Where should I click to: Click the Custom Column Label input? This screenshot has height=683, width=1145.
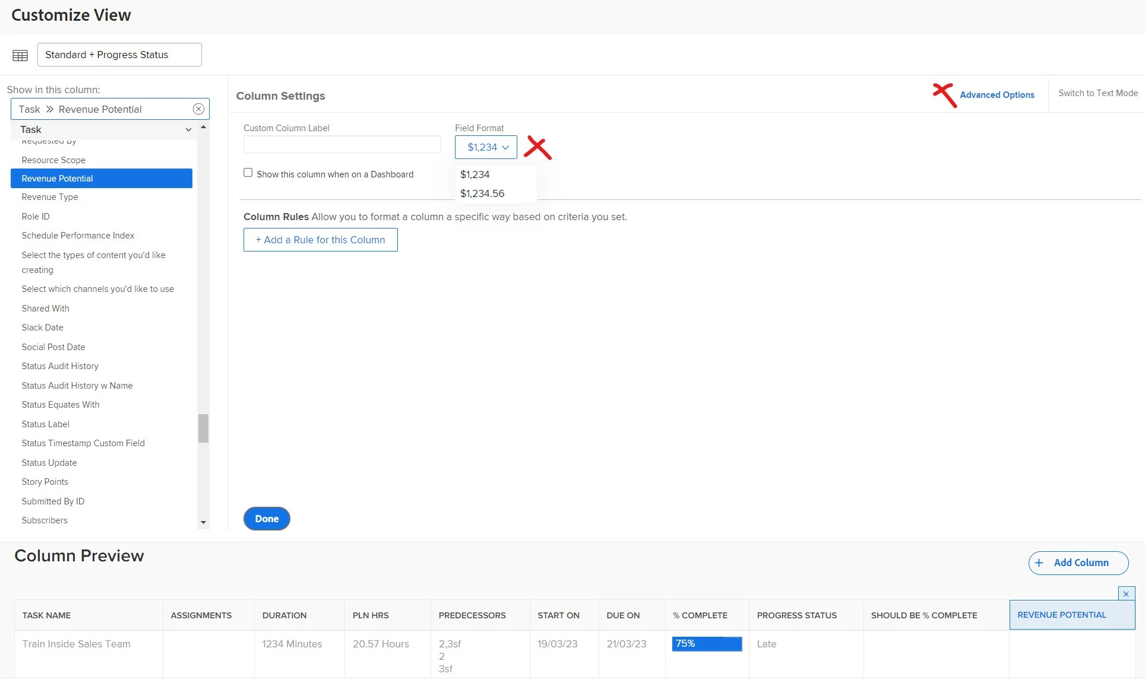tap(342, 144)
